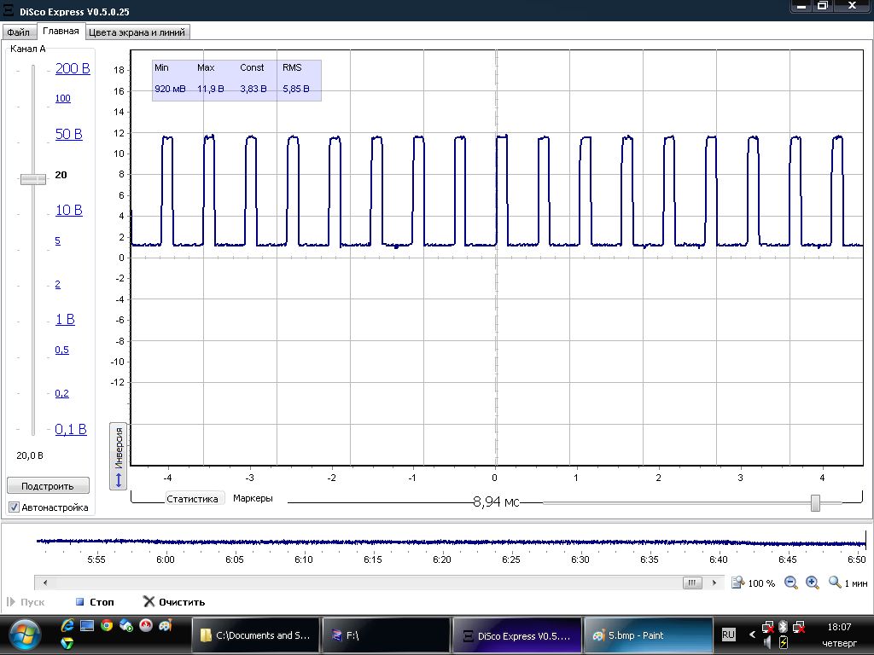The height and width of the screenshot is (655, 874).
Task: Toggle the Автонастройка checkbox
Action: coord(14,507)
